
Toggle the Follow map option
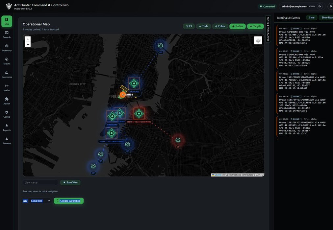tap(220, 26)
